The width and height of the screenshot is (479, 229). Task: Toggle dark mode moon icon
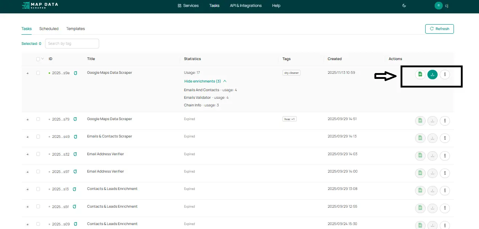click(x=404, y=5)
